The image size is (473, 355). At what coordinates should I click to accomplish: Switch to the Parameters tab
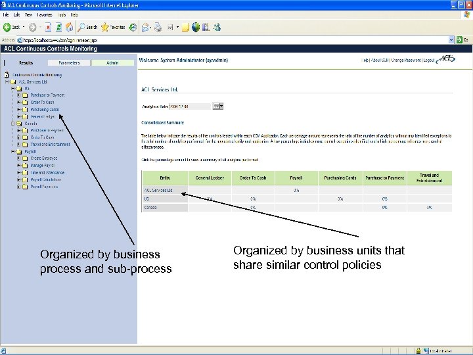[x=69, y=63]
